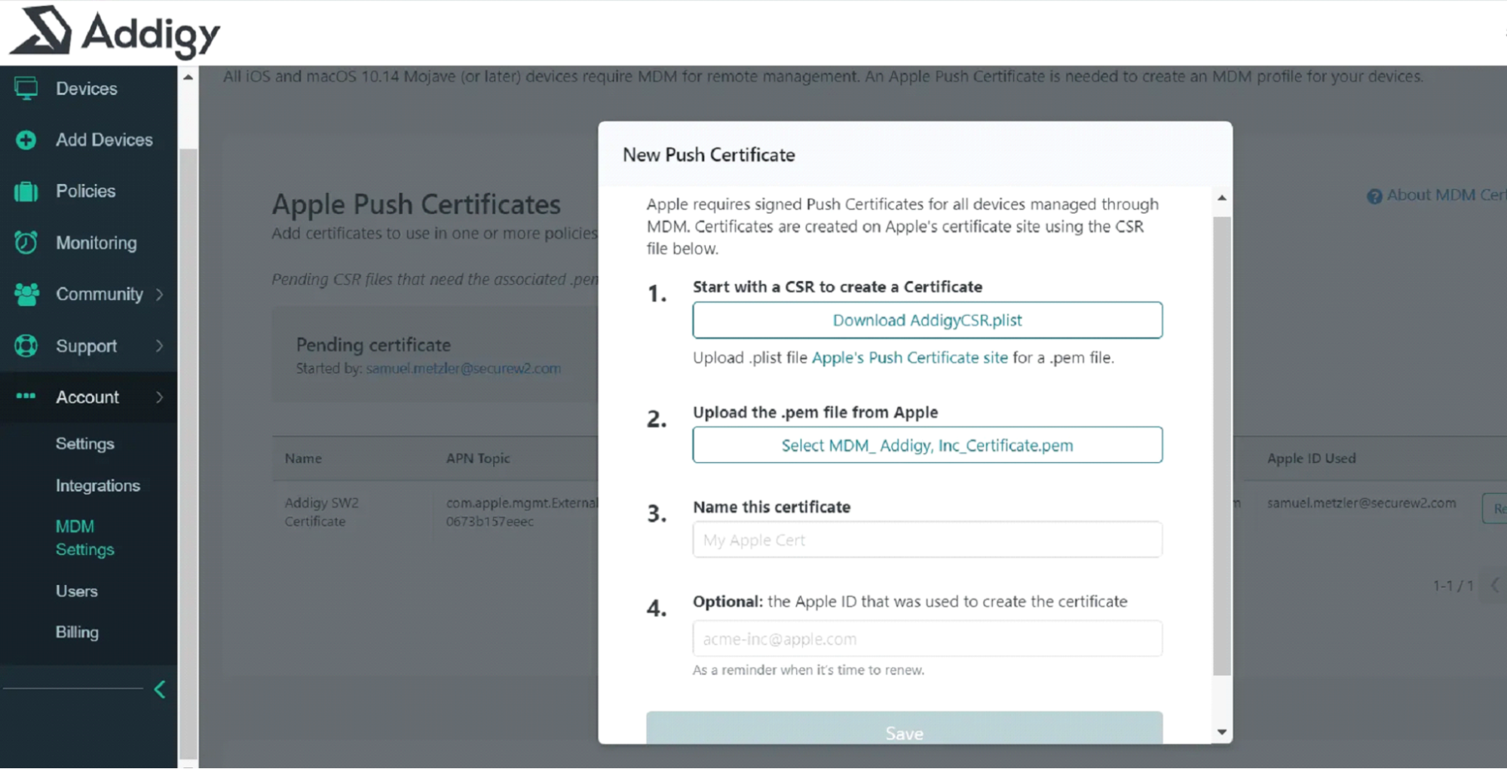Open the Users menu item

(x=76, y=591)
